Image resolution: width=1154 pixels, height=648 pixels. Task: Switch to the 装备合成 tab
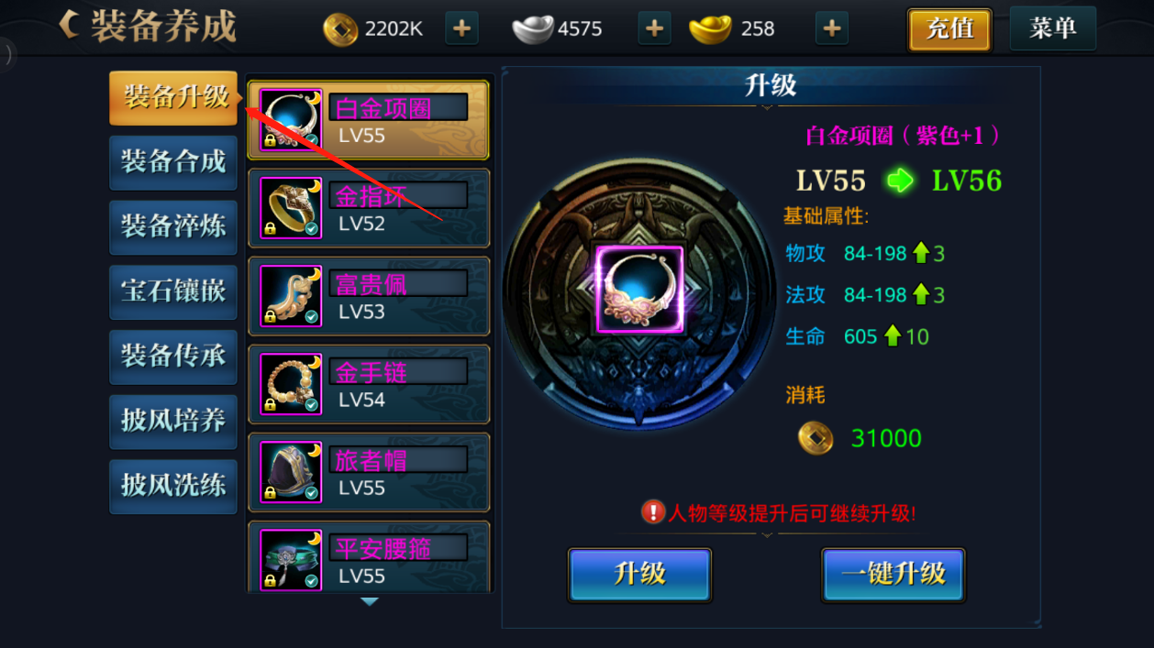pos(173,162)
